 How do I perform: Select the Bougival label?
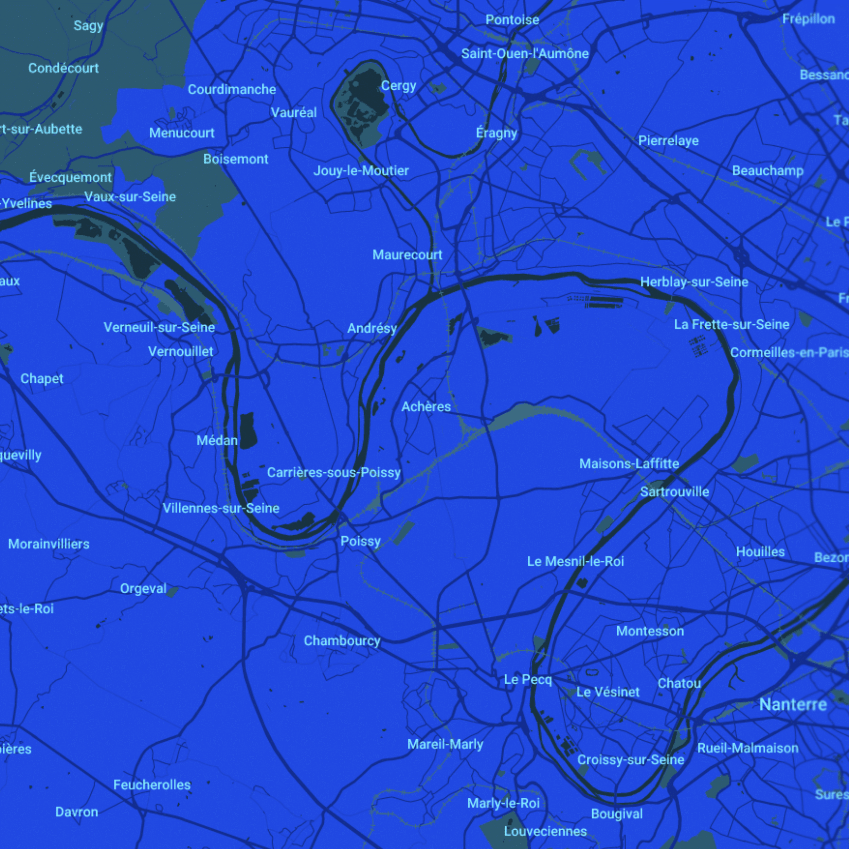click(x=616, y=814)
